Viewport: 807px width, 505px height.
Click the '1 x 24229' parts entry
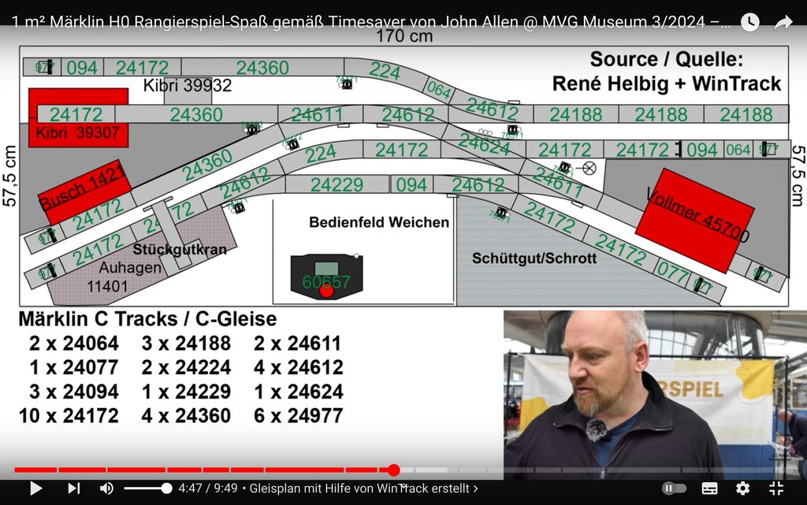click(186, 392)
